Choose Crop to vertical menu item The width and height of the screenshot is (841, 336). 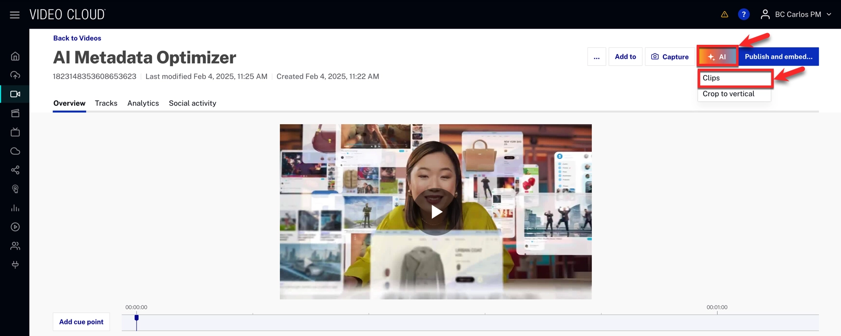(734, 94)
